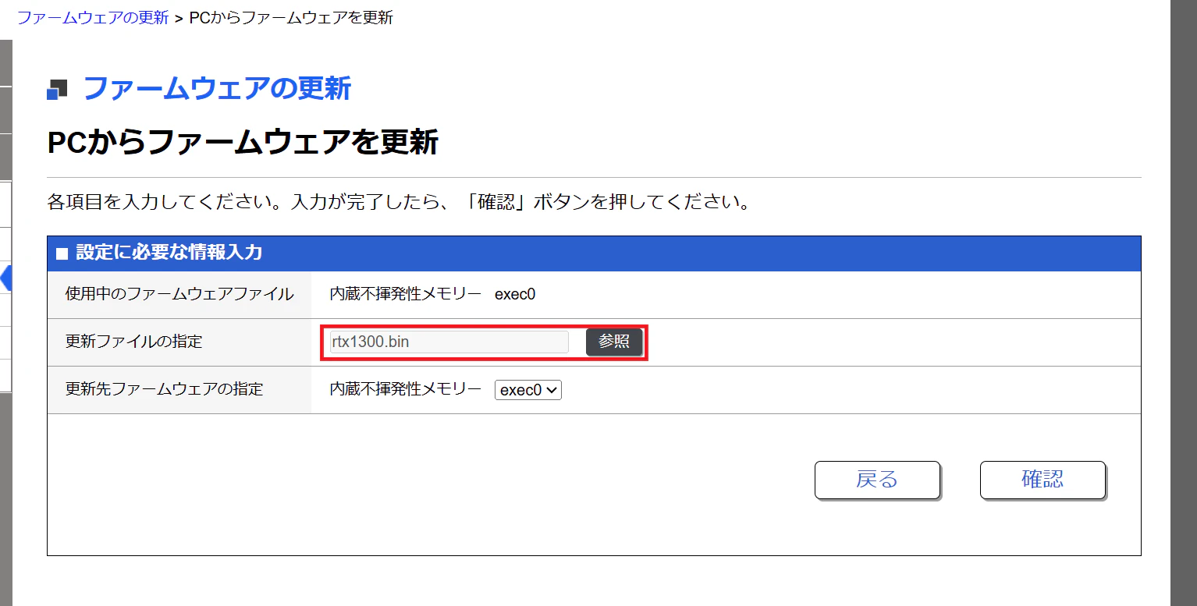Click the 更新先ファームウェアの指定 label

tap(165, 389)
